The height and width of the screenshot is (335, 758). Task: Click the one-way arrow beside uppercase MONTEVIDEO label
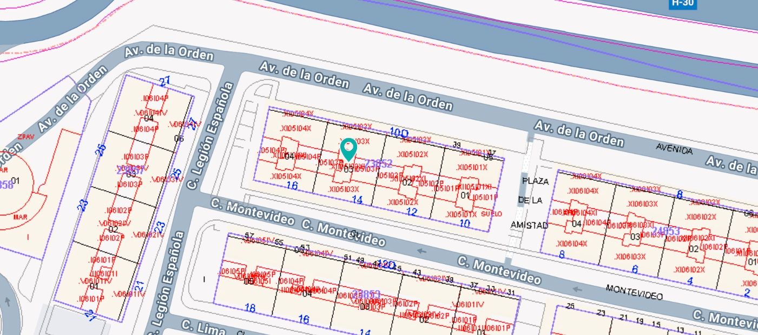(x=577, y=288)
